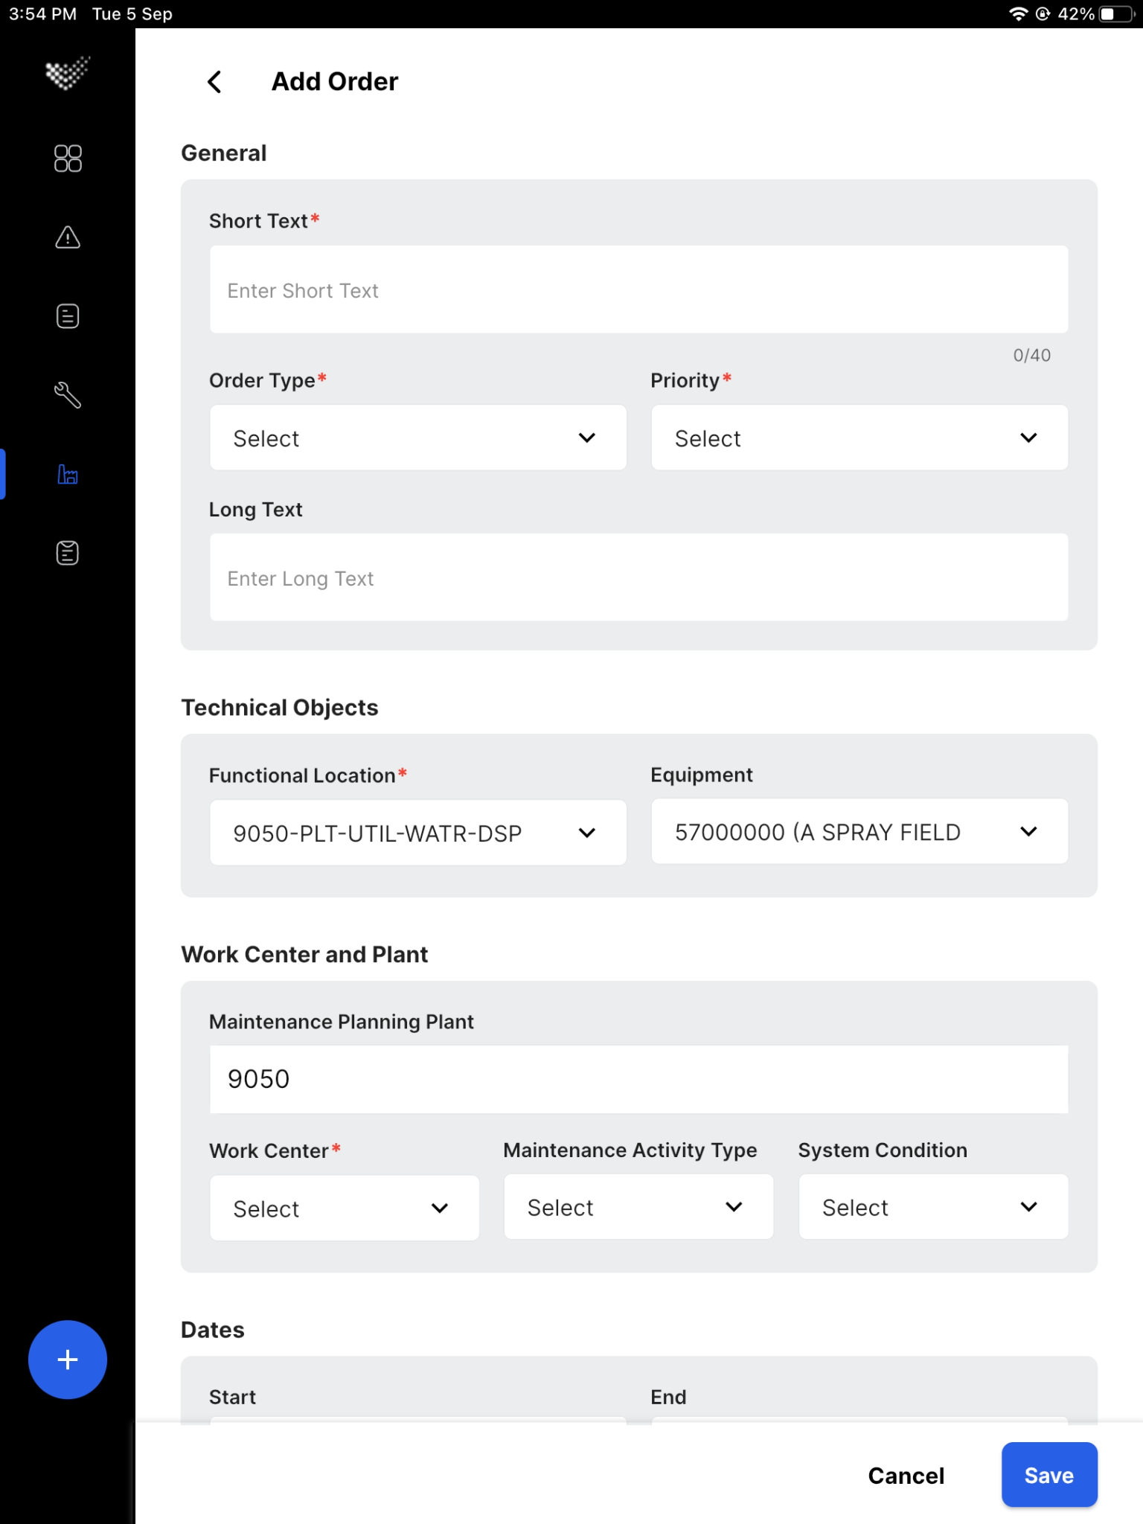Expand the Order Type dropdown
1143x1524 pixels.
point(418,438)
